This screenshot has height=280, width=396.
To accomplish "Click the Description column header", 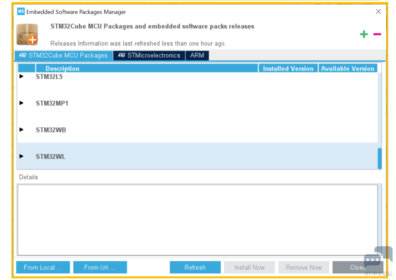I will [x=147, y=68].
